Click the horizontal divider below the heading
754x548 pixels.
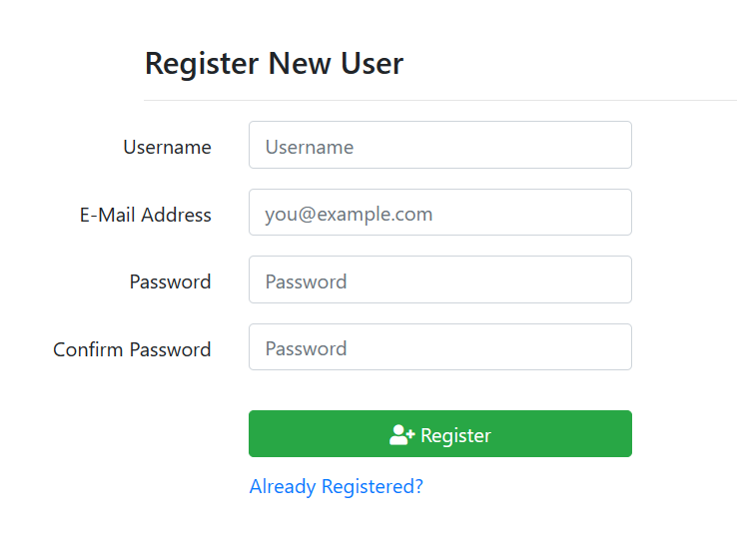(439, 101)
